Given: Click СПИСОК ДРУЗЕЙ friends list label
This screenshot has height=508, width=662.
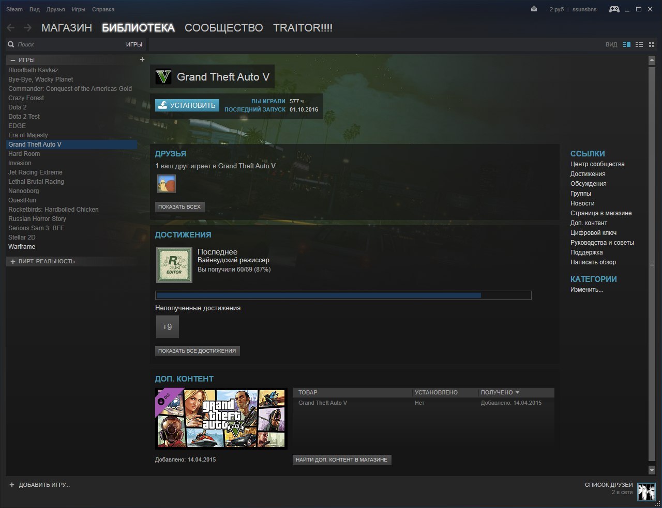Looking at the screenshot, I should click(609, 485).
